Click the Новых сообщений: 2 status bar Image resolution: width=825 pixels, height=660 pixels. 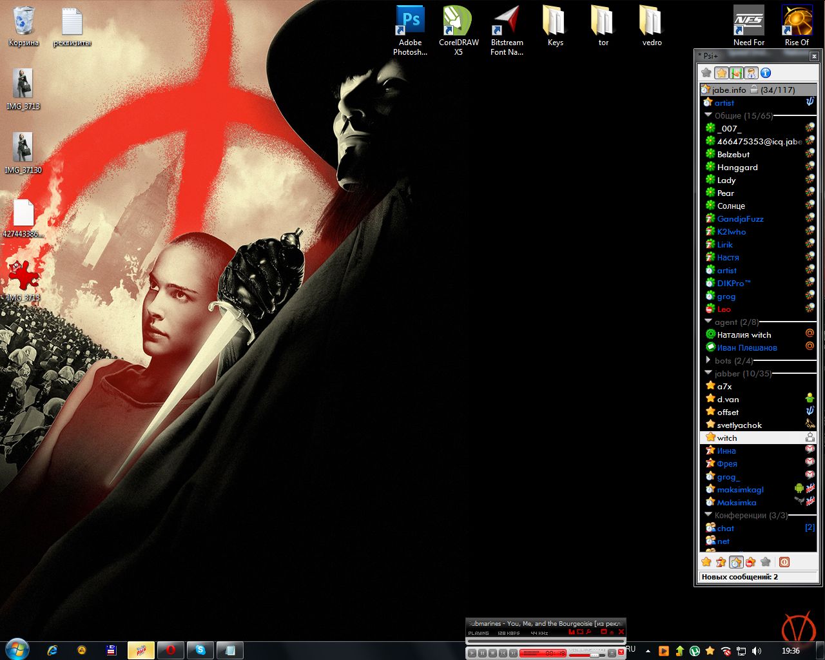tap(759, 577)
